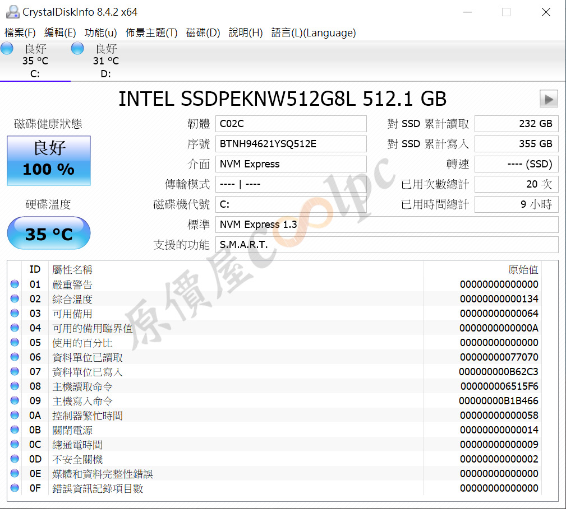
Task: Open the 說明(H) menu
Action: (246, 33)
